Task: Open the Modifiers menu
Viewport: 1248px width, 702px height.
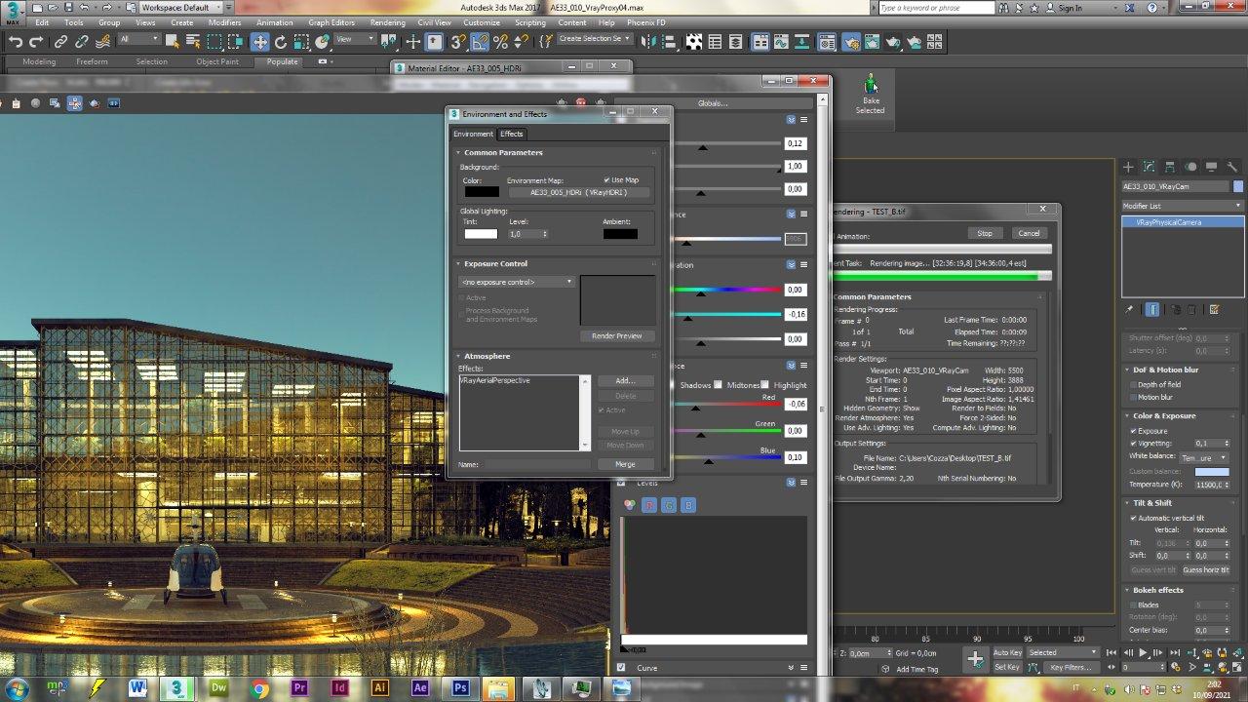Action: click(224, 22)
